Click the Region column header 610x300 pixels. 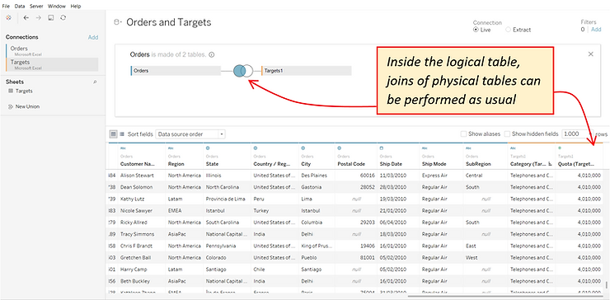pyautogui.click(x=176, y=164)
